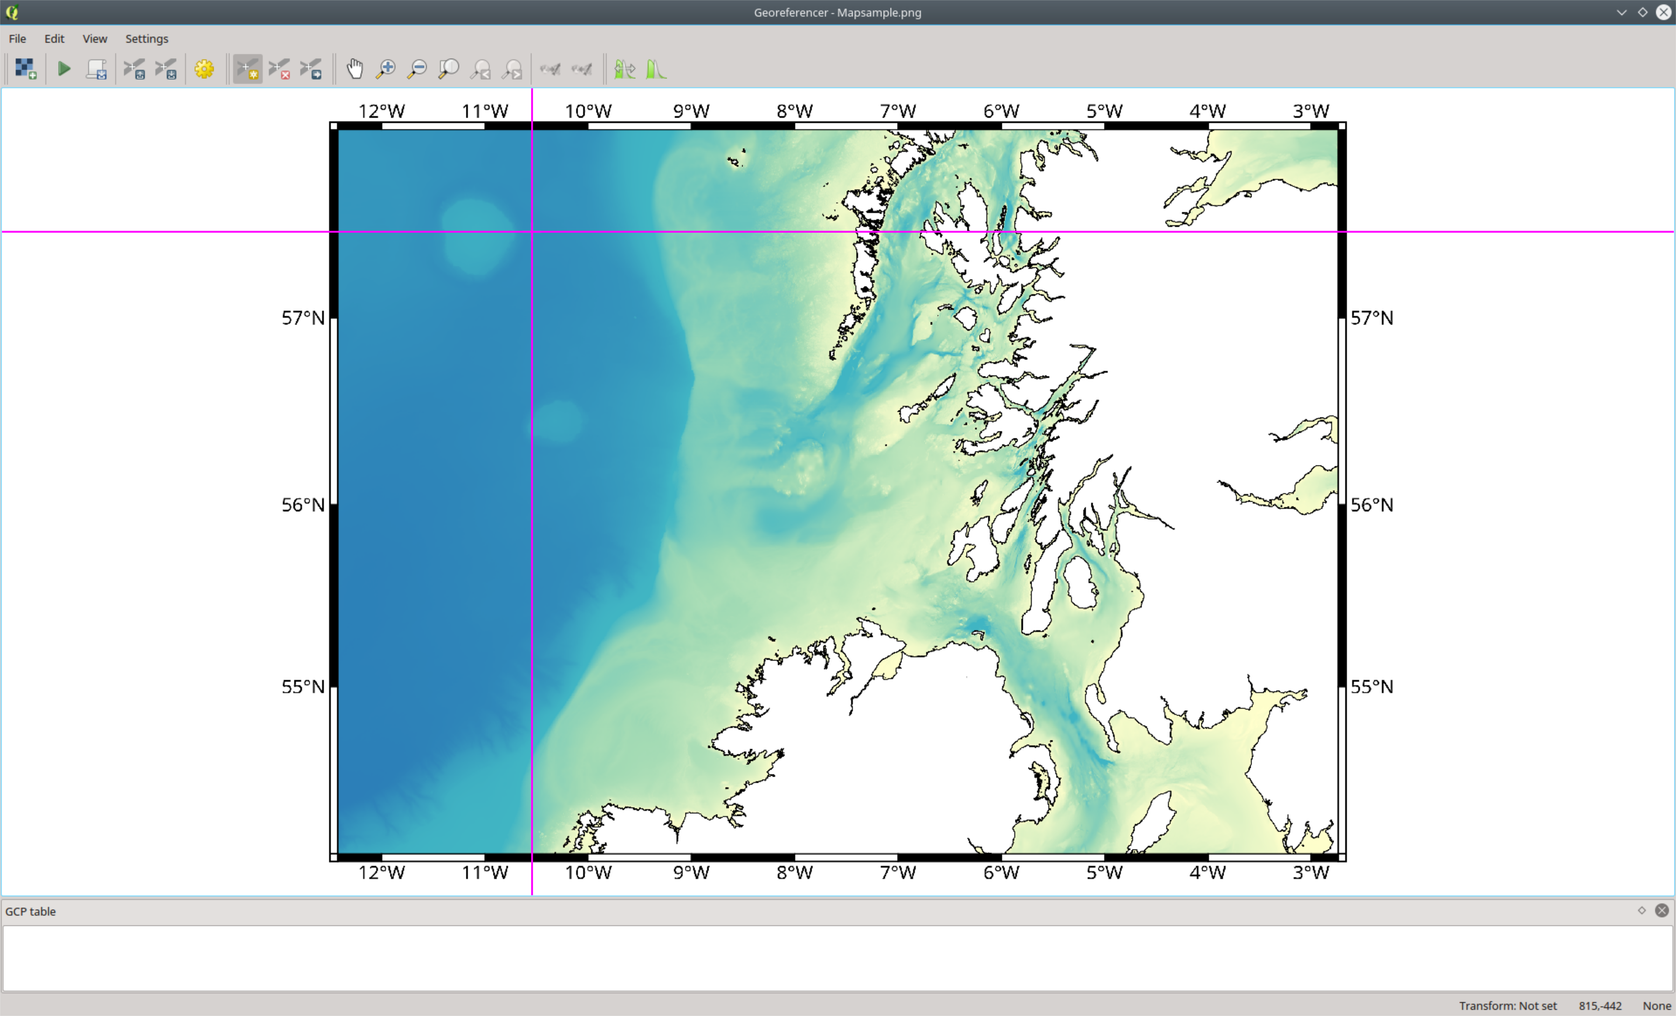Open Transformation Settings gear icon
This screenshot has height=1016, width=1676.
coord(204,69)
